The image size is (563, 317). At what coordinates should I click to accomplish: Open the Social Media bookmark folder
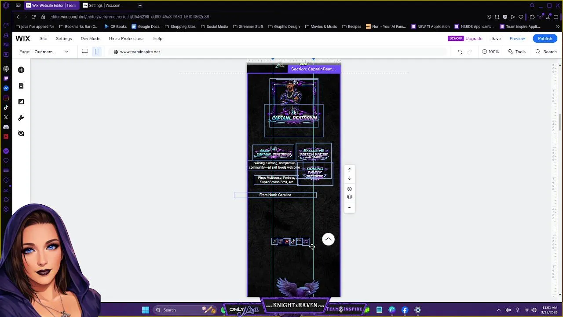pos(214,26)
